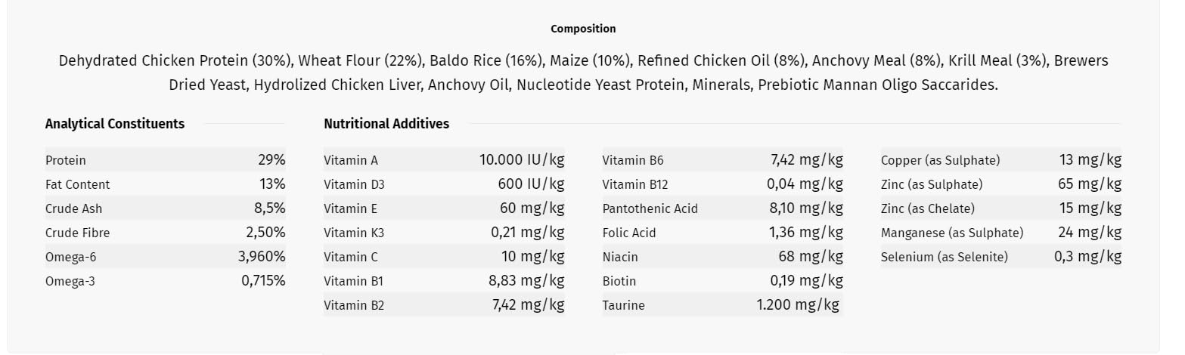Select the Vitamin B12 row label

point(635,184)
